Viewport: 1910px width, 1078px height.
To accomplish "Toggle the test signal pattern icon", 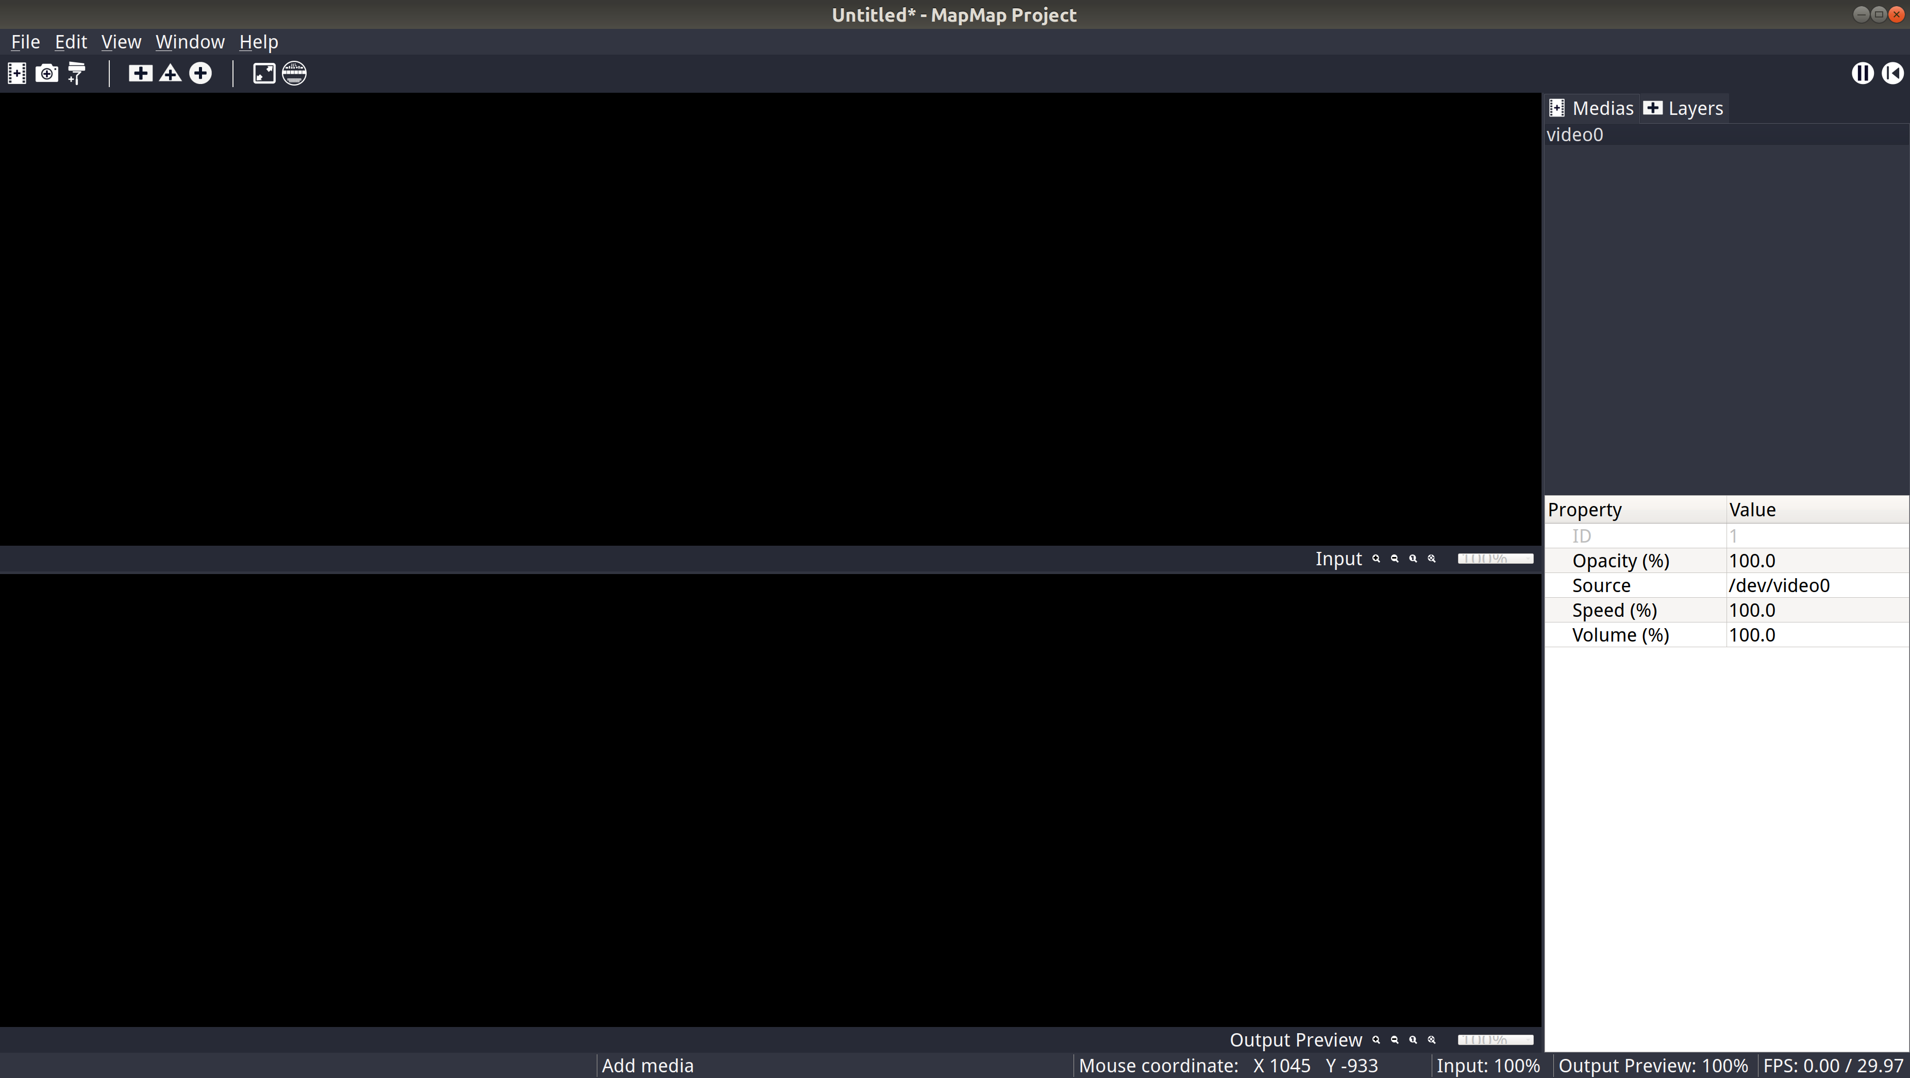I will coord(294,73).
